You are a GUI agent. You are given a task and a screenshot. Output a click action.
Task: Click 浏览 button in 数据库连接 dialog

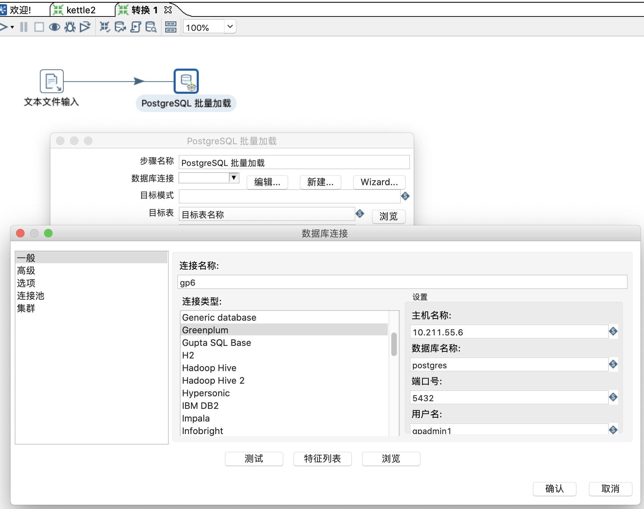391,459
